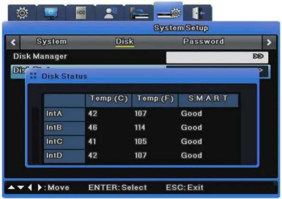Click IntD S.M.A.R.T status Good

point(192,155)
